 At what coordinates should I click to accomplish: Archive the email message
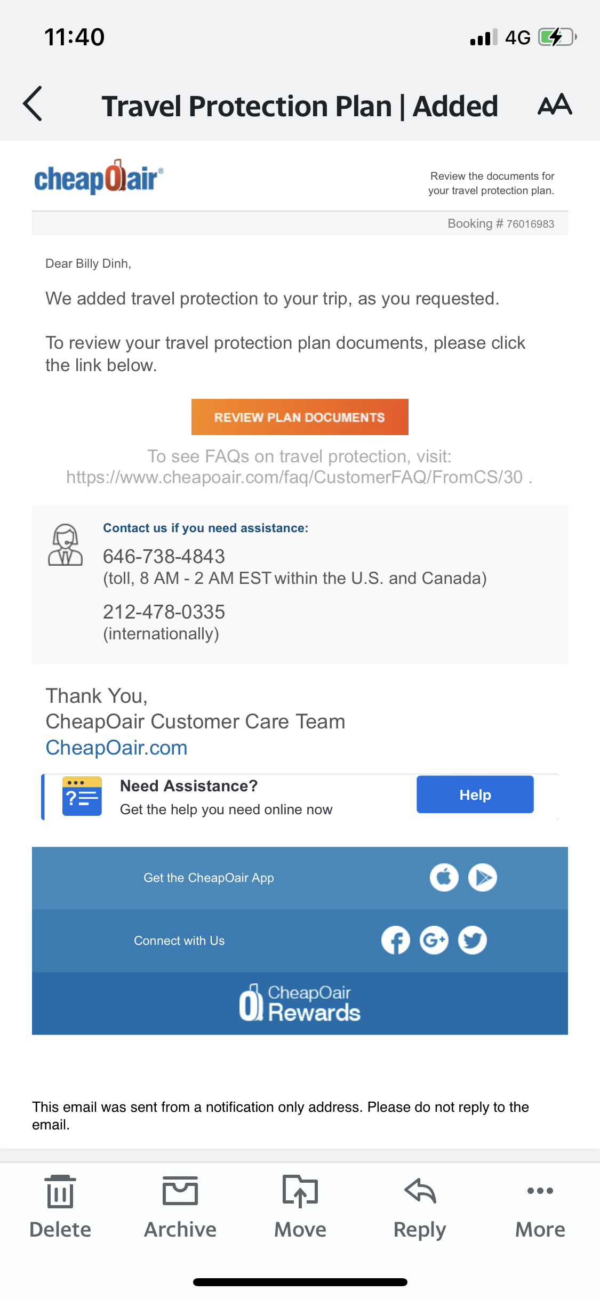pyautogui.click(x=180, y=1206)
